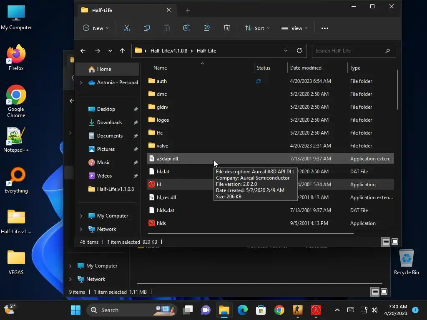The height and width of the screenshot is (320, 427).
Task: Click the horizontal scrollbar in file list
Action: (x=251, y=233)
